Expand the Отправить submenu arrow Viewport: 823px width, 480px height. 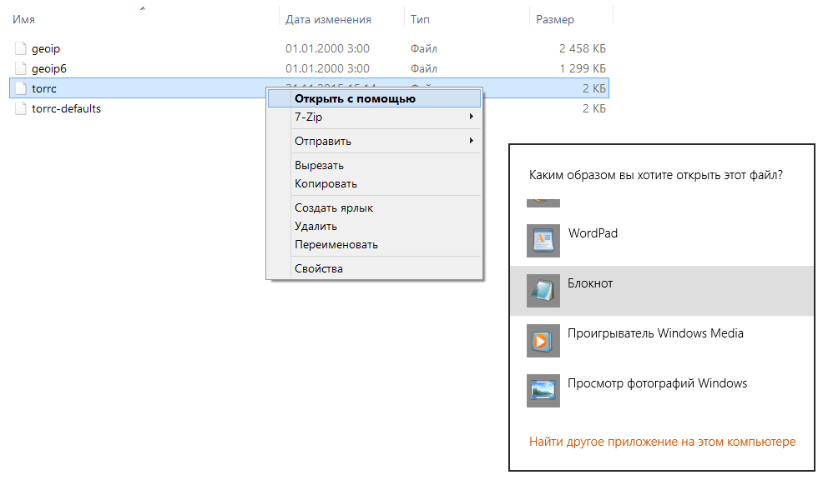472,141
